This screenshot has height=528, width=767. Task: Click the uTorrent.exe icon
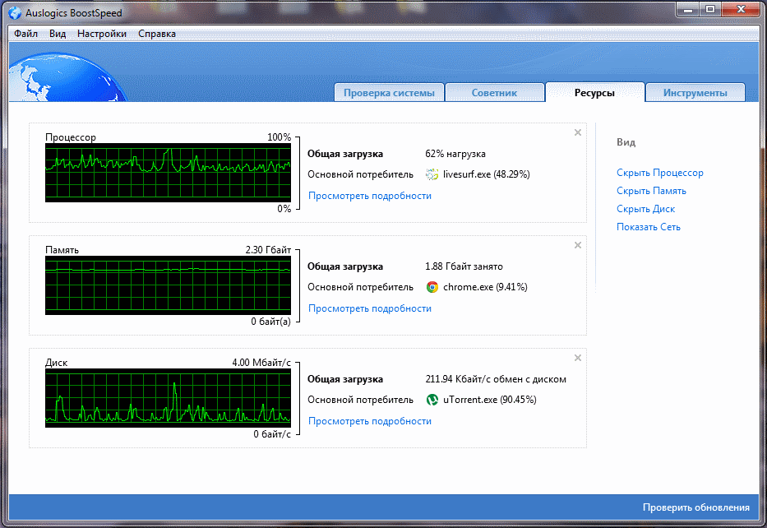pos(432,400)
